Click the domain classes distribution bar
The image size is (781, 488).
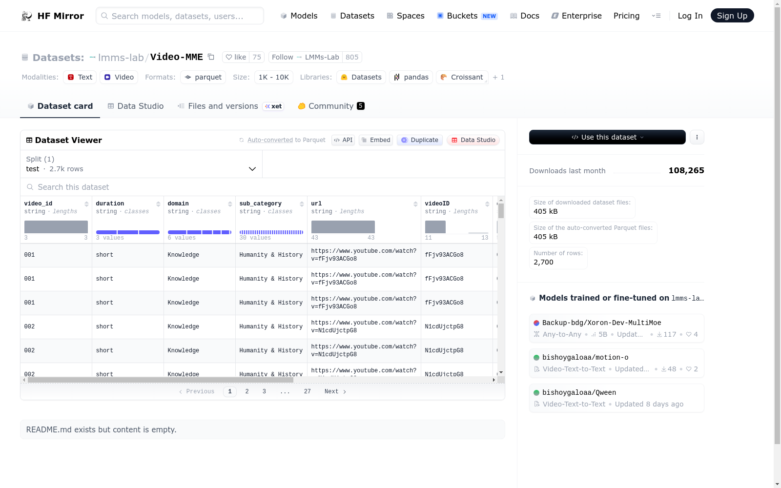click(200, 232)
